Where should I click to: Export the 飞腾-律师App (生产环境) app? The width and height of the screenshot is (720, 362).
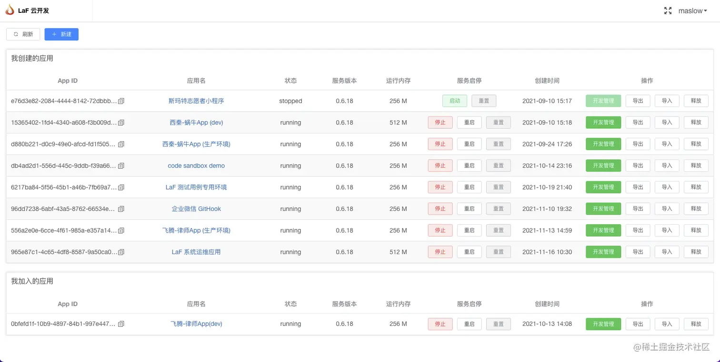[638, 230]
